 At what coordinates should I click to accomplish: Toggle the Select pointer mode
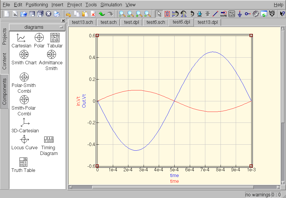[x=159, y=14]
